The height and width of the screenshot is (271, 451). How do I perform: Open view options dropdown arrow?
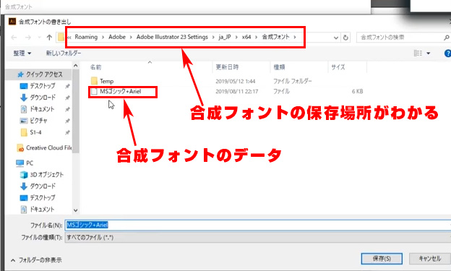tap(429, 53)
